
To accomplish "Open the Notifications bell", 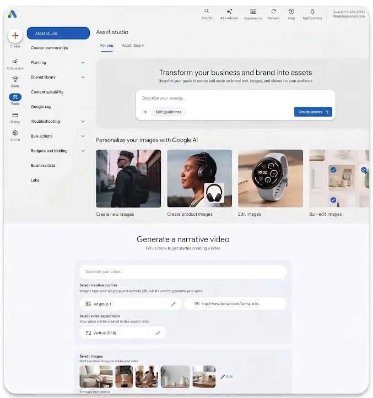I will click(x=312, y=11).
